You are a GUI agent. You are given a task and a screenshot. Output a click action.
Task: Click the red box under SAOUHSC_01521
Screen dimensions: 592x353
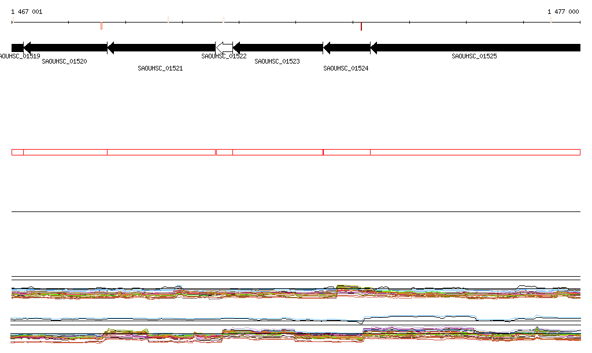[162, 153]
